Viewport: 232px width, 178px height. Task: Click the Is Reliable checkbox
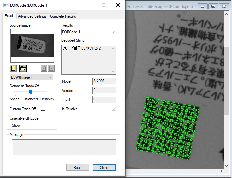pos(114,109)
